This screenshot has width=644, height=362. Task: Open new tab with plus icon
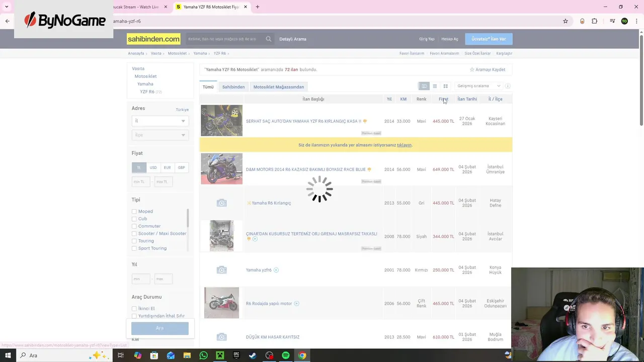[258, 7]
